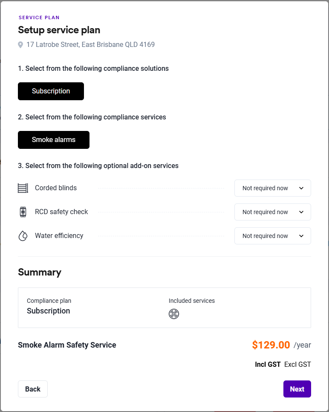
Task: Expand the RCD safety check dropdown
Action: (x=273, y=212)
